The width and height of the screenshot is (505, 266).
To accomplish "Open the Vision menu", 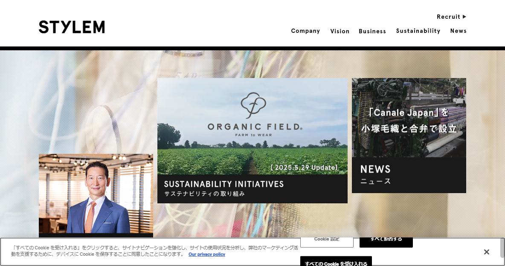I will click(x=340, y=31).
